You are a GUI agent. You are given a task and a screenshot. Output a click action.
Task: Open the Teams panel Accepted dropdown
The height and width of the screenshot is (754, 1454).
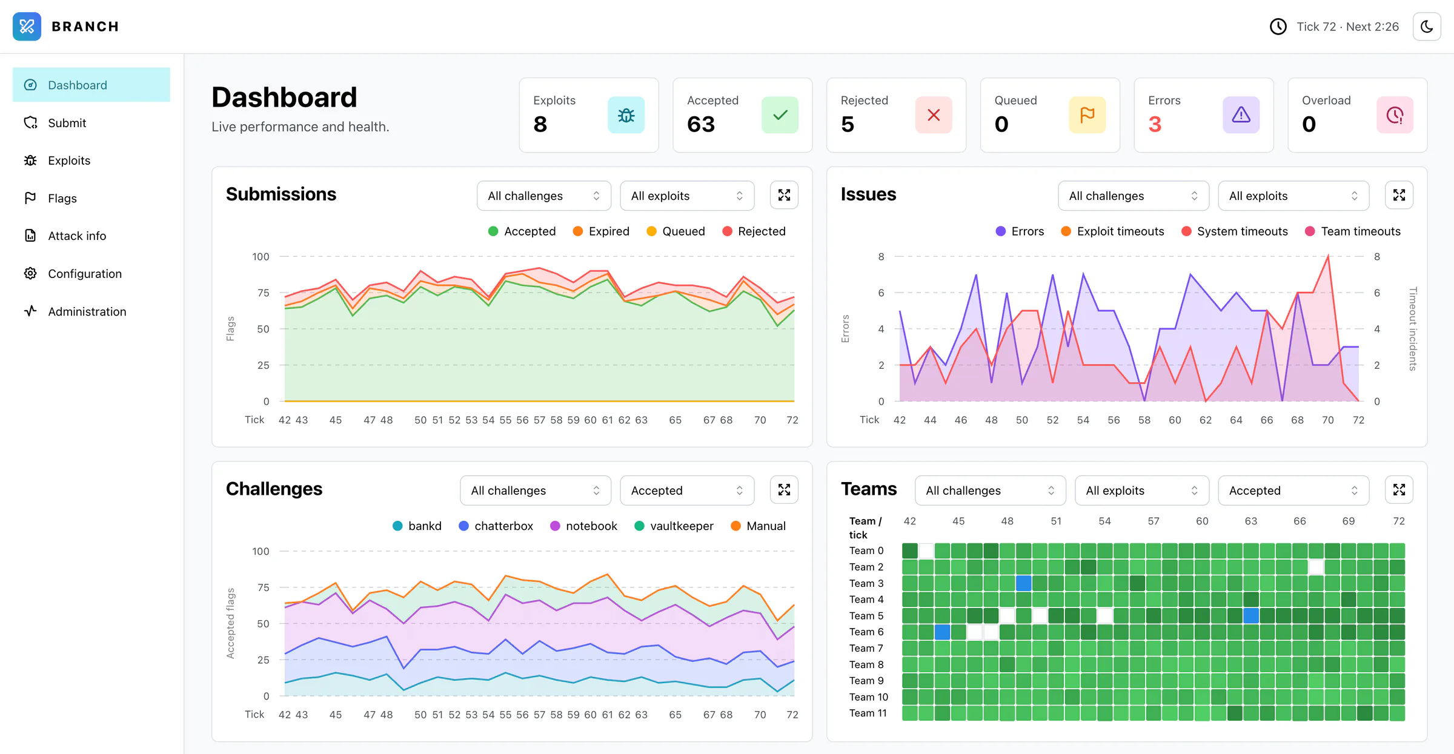pyautogui.click(x=1293, y=491)
